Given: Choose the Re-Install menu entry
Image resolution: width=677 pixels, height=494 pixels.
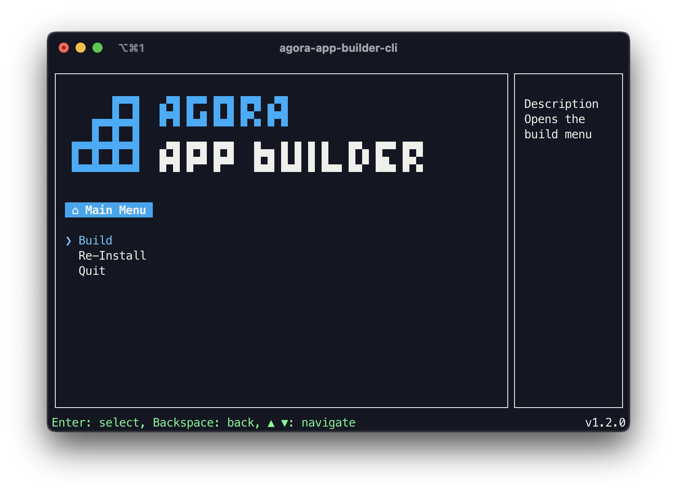Looking at the screenshot, I should pos(112,256).
